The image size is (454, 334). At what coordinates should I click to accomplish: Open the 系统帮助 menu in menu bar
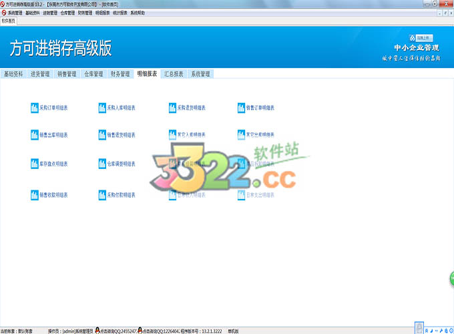tap(138, 13)
